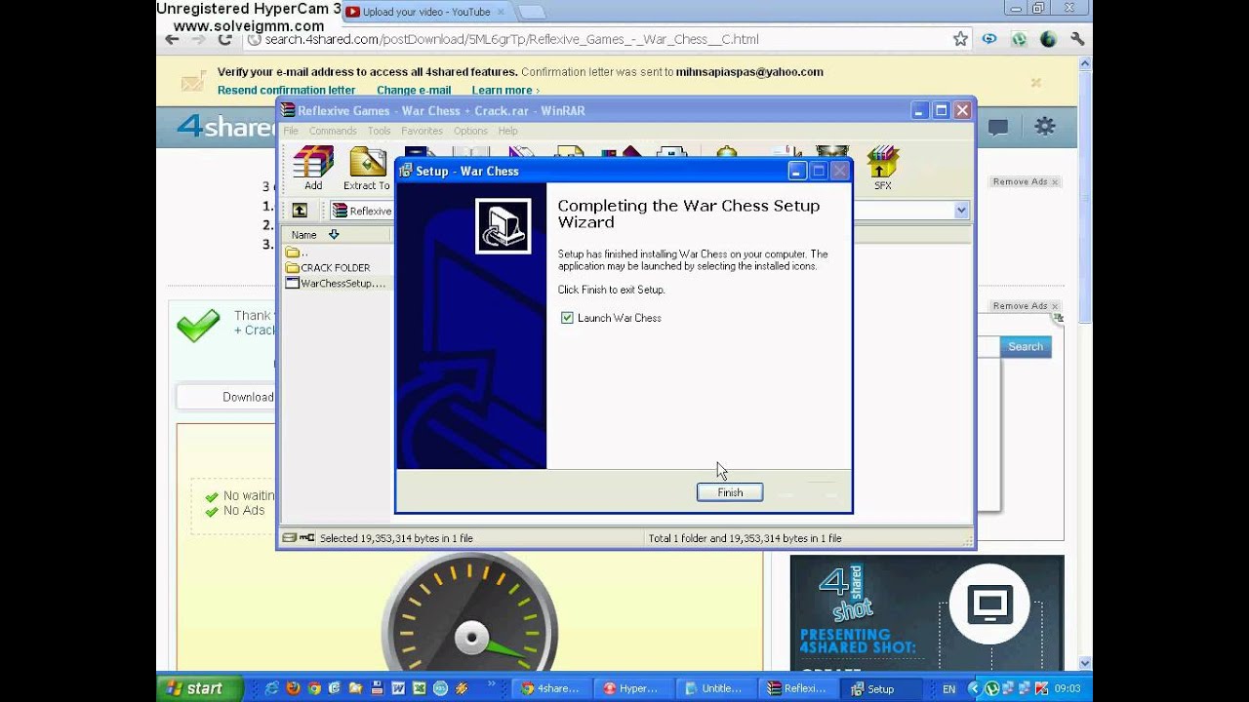Click Resend confirmation letter link
The width and height of the screenshot is (1249, 702).
pyautogui.click(x=286, y=90)
